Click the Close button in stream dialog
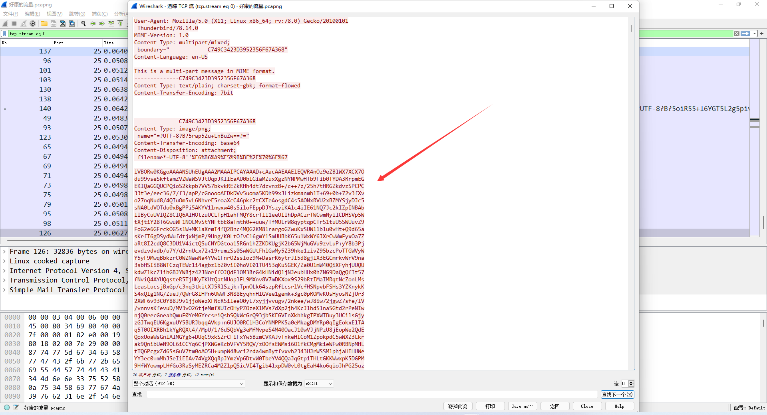 click(x=587, y=406)
